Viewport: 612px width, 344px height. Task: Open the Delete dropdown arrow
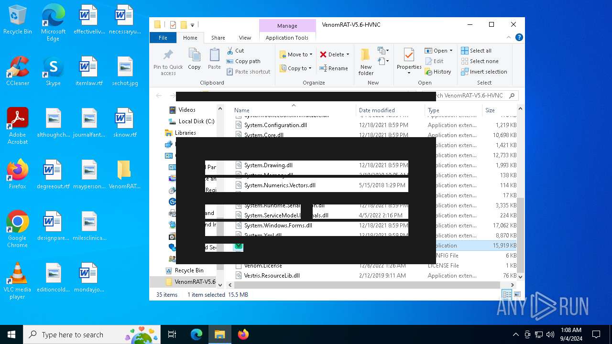pyautogui.click(x=348, y=54)
